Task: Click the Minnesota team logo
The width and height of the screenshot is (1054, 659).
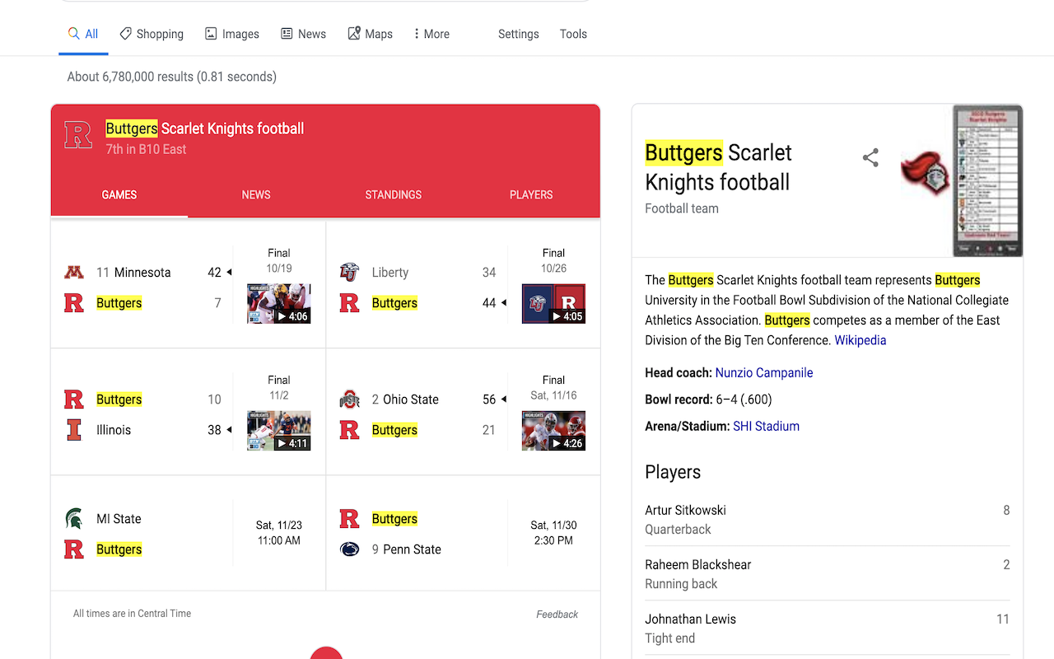Action: point(74,273)
